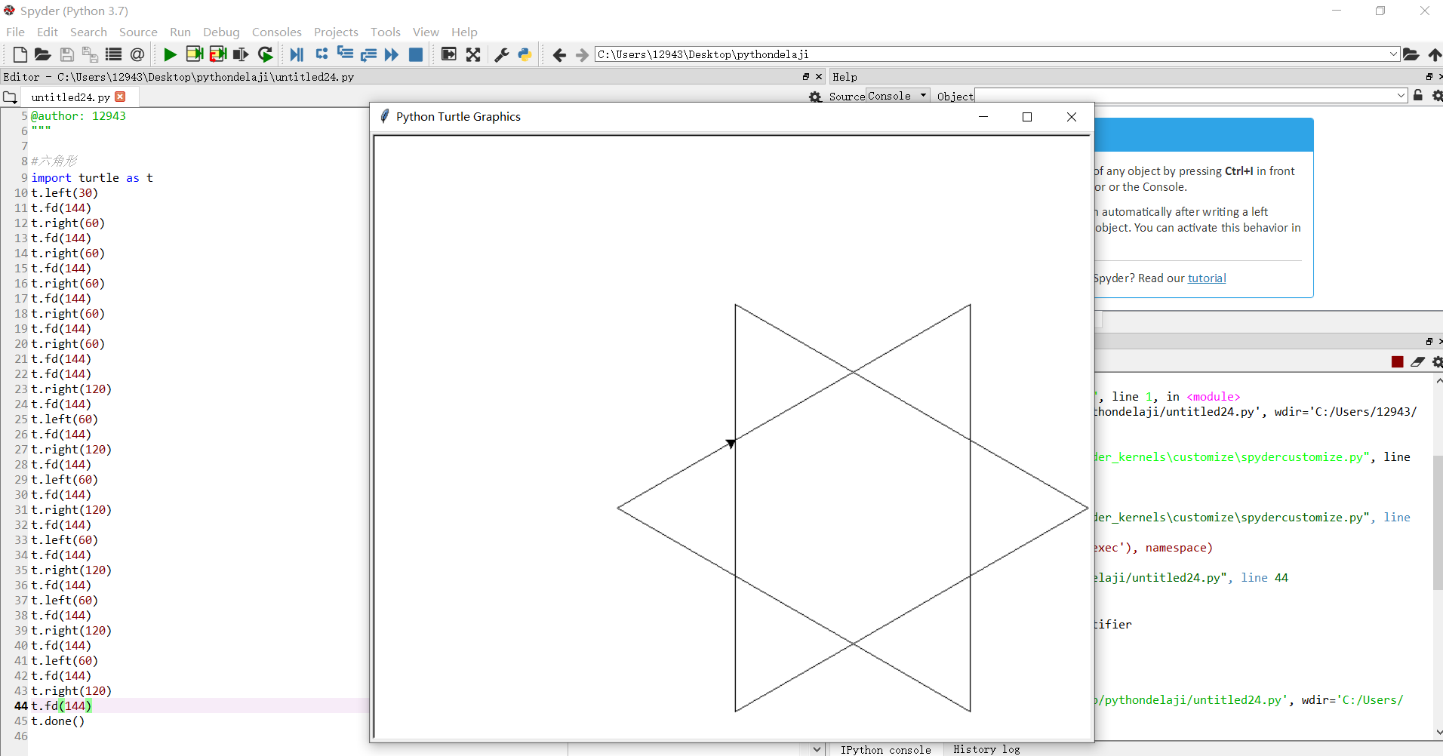
Task: Click the debug Step return icon
Action: click(368, 54)
